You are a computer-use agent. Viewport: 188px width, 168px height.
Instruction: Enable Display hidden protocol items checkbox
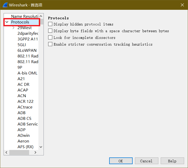(50, 24)
